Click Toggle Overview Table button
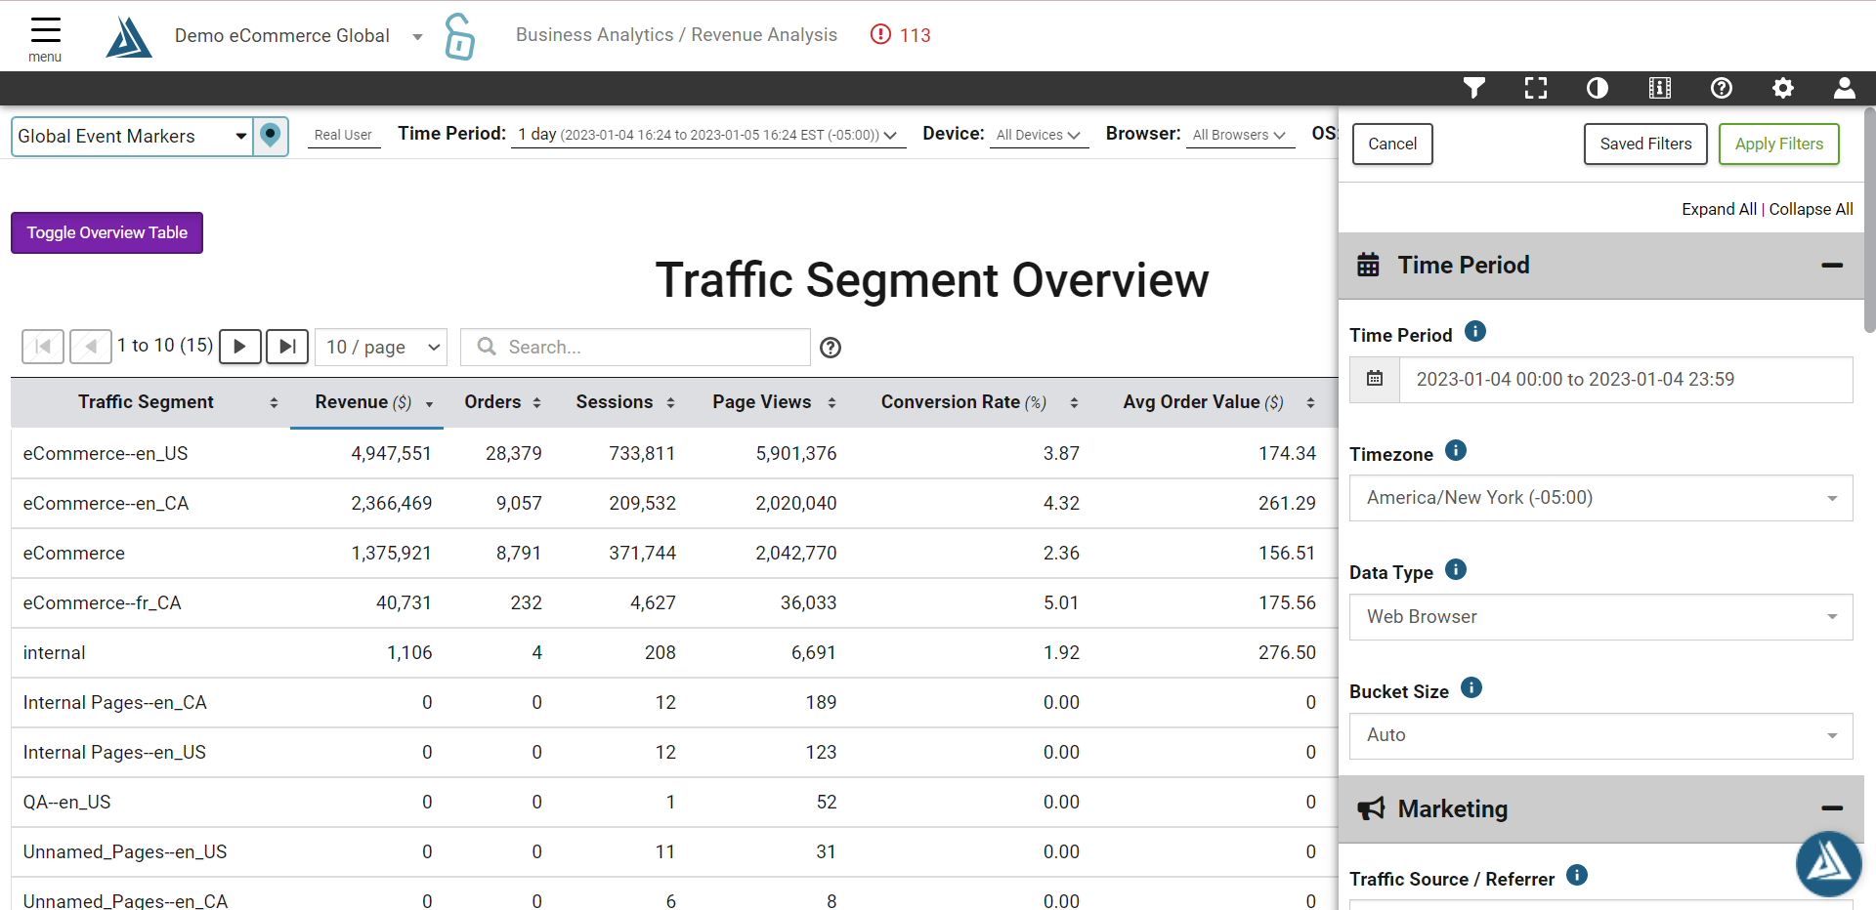This screenshot has width=1876, height=910. pos(107,232)
